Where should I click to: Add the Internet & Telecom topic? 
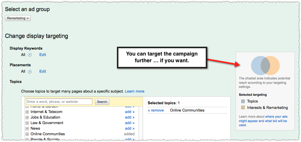[130, 112]
